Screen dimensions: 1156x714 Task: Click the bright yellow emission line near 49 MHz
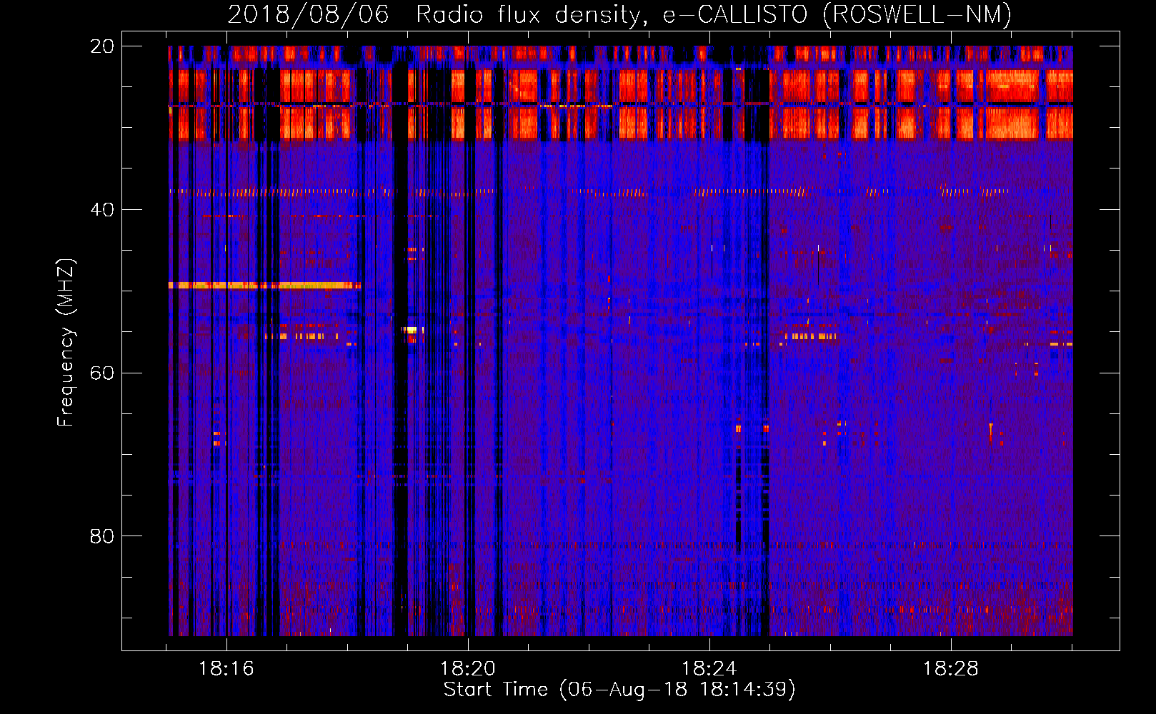[x=264, y=286]
